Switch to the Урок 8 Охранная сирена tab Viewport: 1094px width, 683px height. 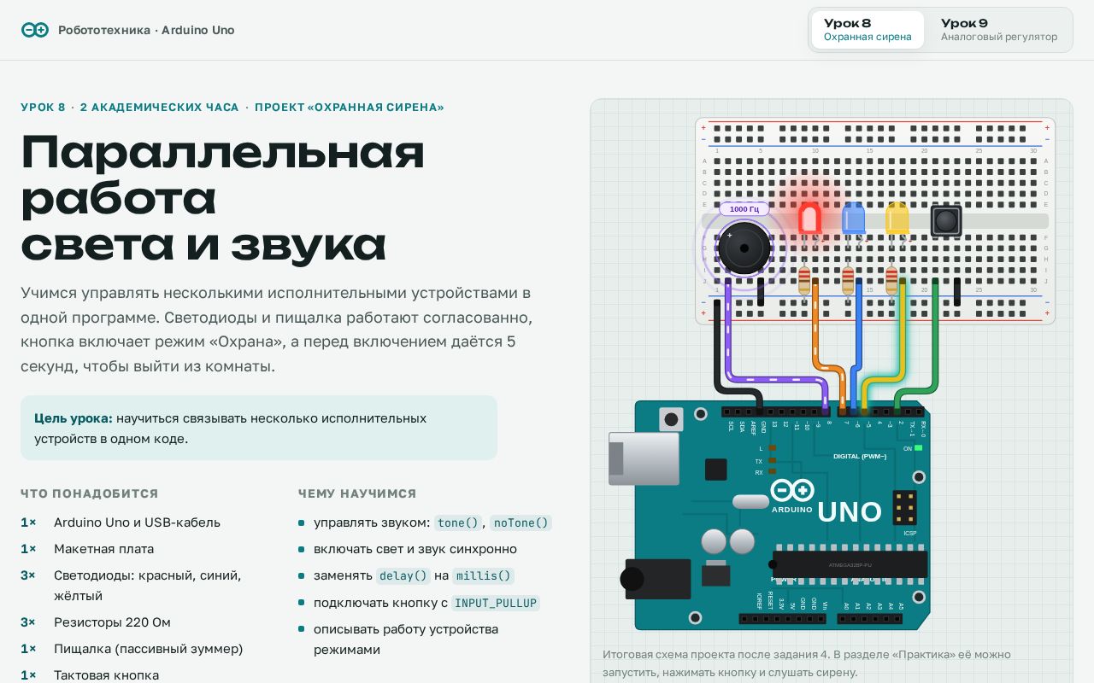(x=868, y=30)
